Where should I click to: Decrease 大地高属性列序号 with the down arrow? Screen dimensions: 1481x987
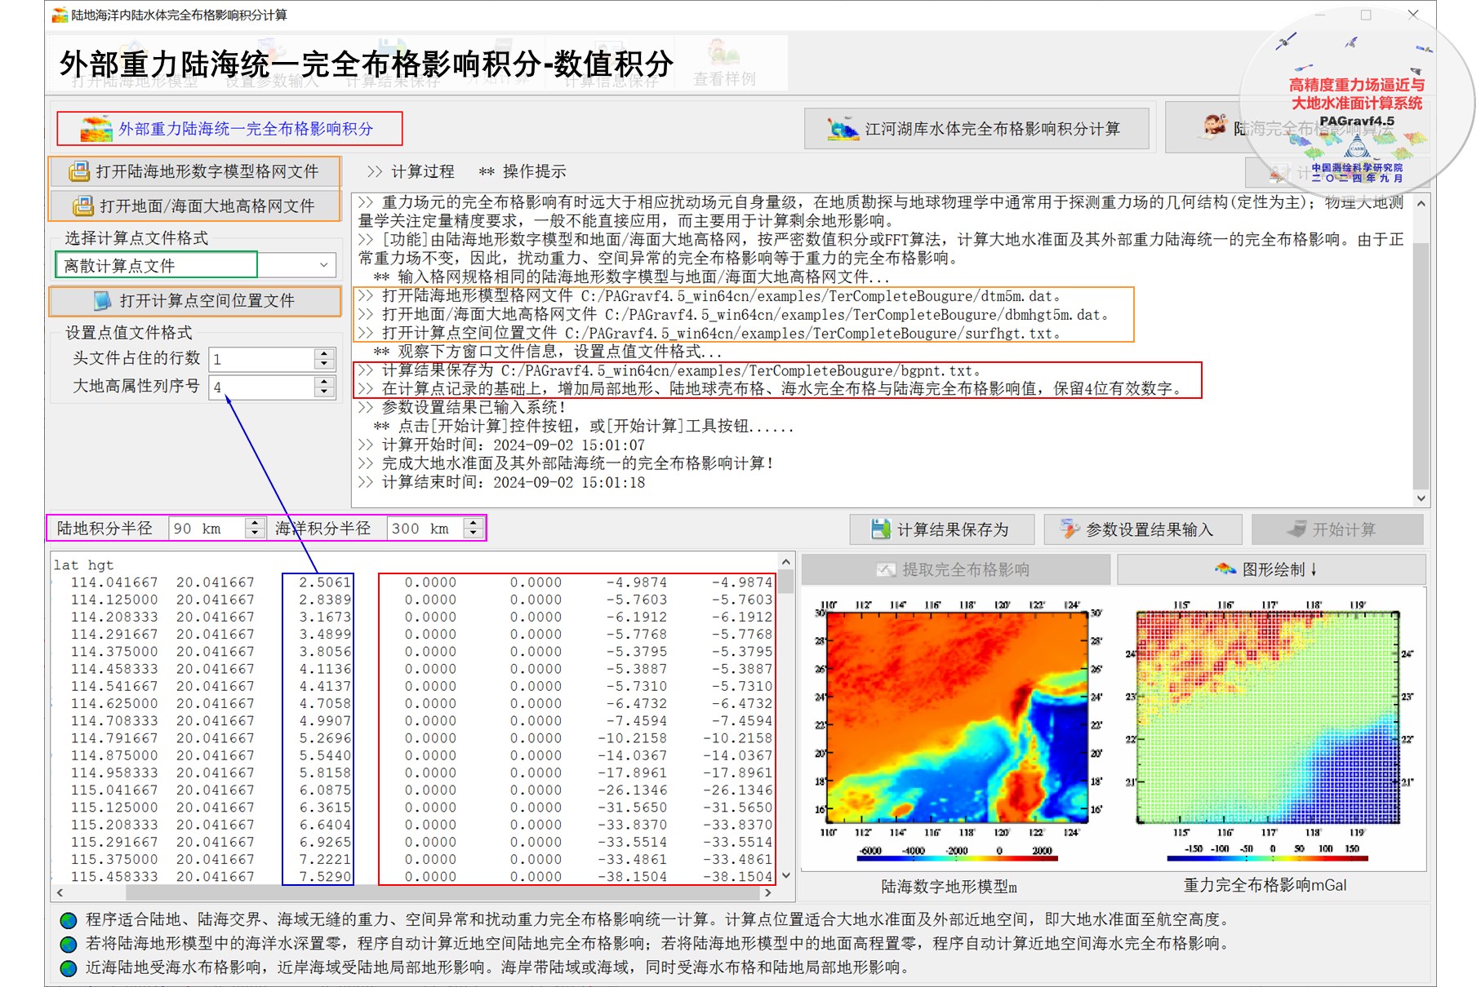click(x=324, y=392)
